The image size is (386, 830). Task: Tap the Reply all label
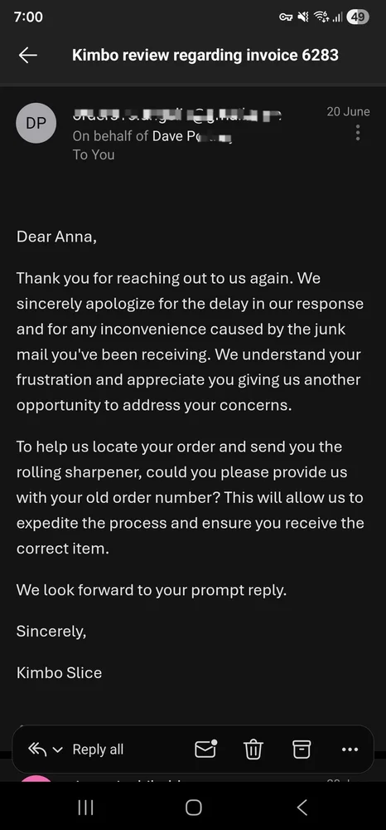98,749
